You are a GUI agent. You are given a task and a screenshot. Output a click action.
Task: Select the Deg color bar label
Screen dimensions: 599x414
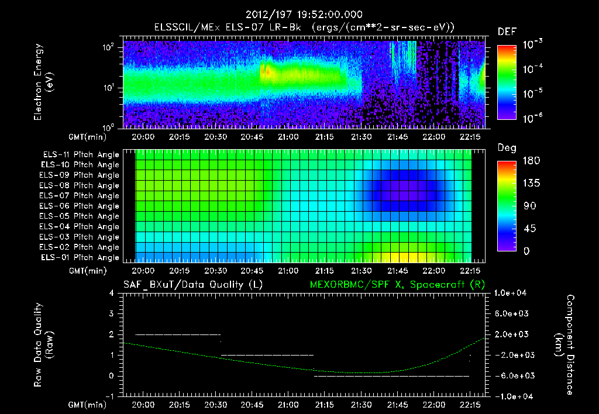click(507, 148)
